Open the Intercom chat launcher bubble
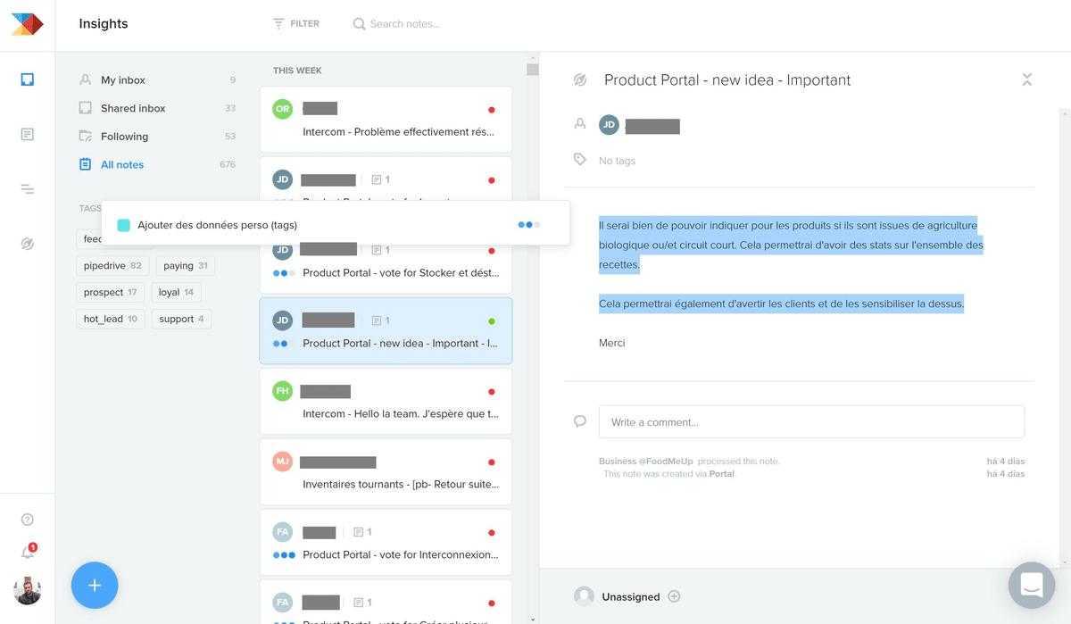Viewport: 1071px width, 624px height. point(1032,586)
